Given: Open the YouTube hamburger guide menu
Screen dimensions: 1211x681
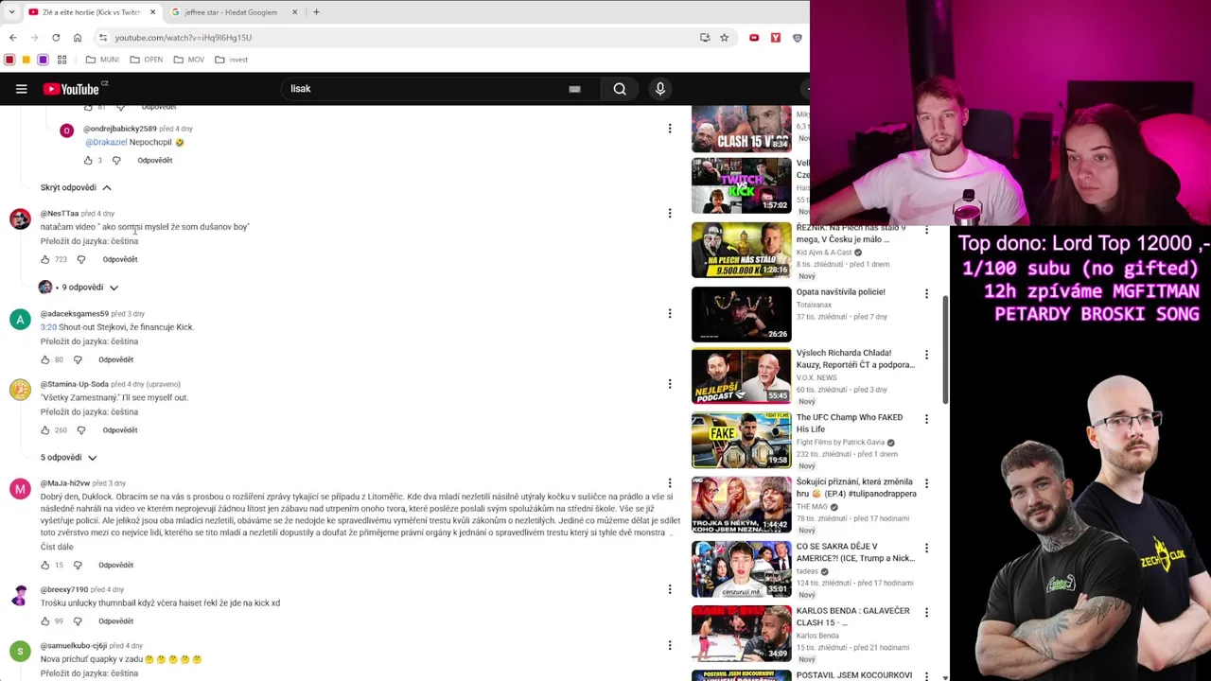Looking at the screenshot, I should [x=21, y=89].
